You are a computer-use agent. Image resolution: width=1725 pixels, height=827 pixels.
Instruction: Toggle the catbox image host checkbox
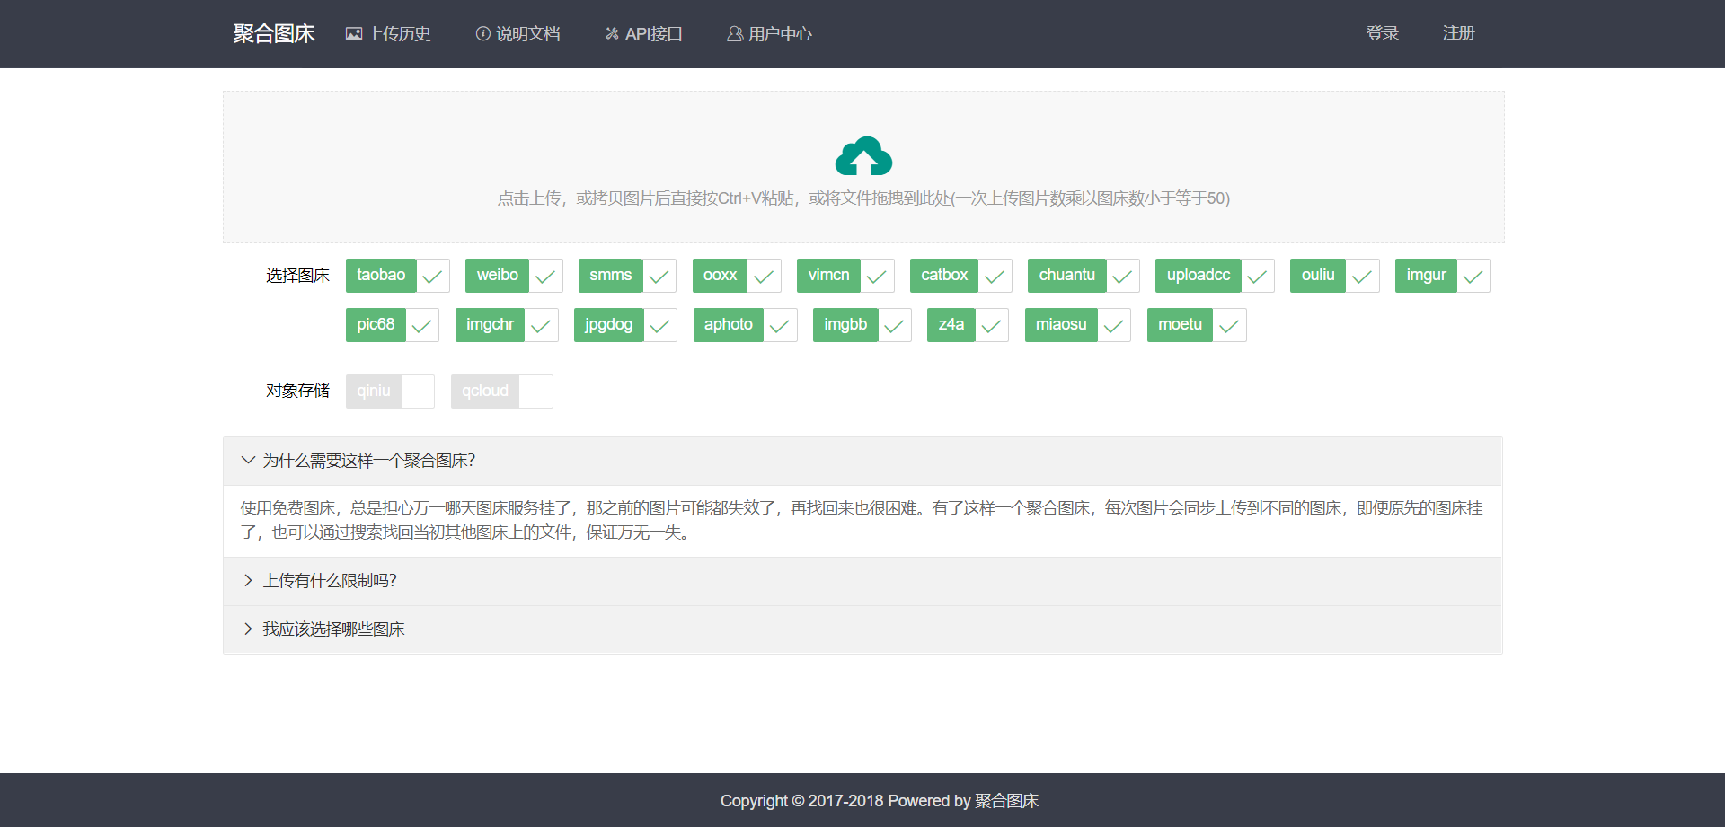tap(961, 276)
